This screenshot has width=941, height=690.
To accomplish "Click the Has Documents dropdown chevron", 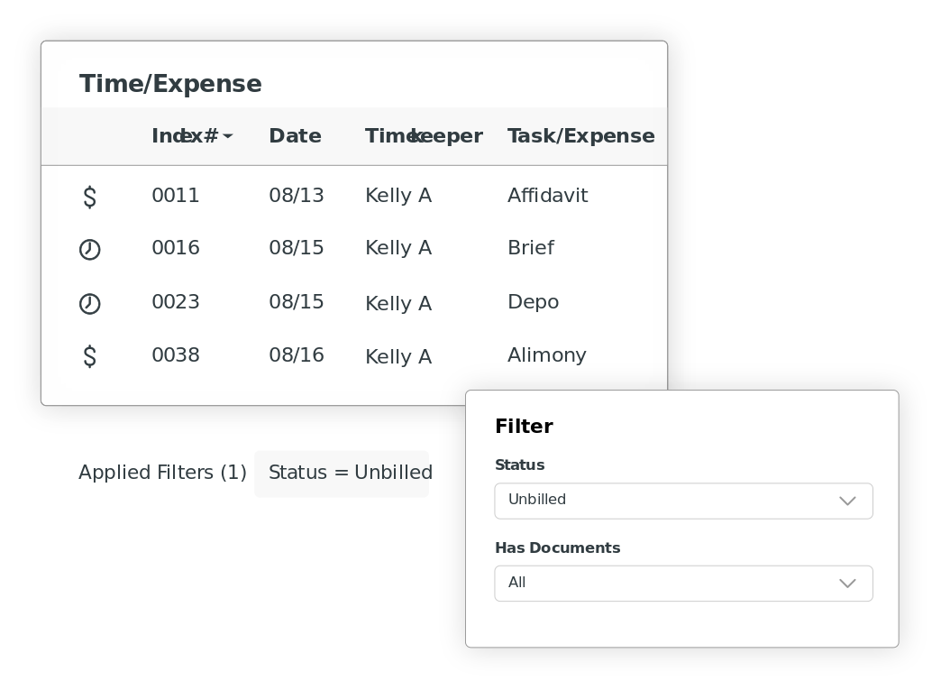I will 847,584.
